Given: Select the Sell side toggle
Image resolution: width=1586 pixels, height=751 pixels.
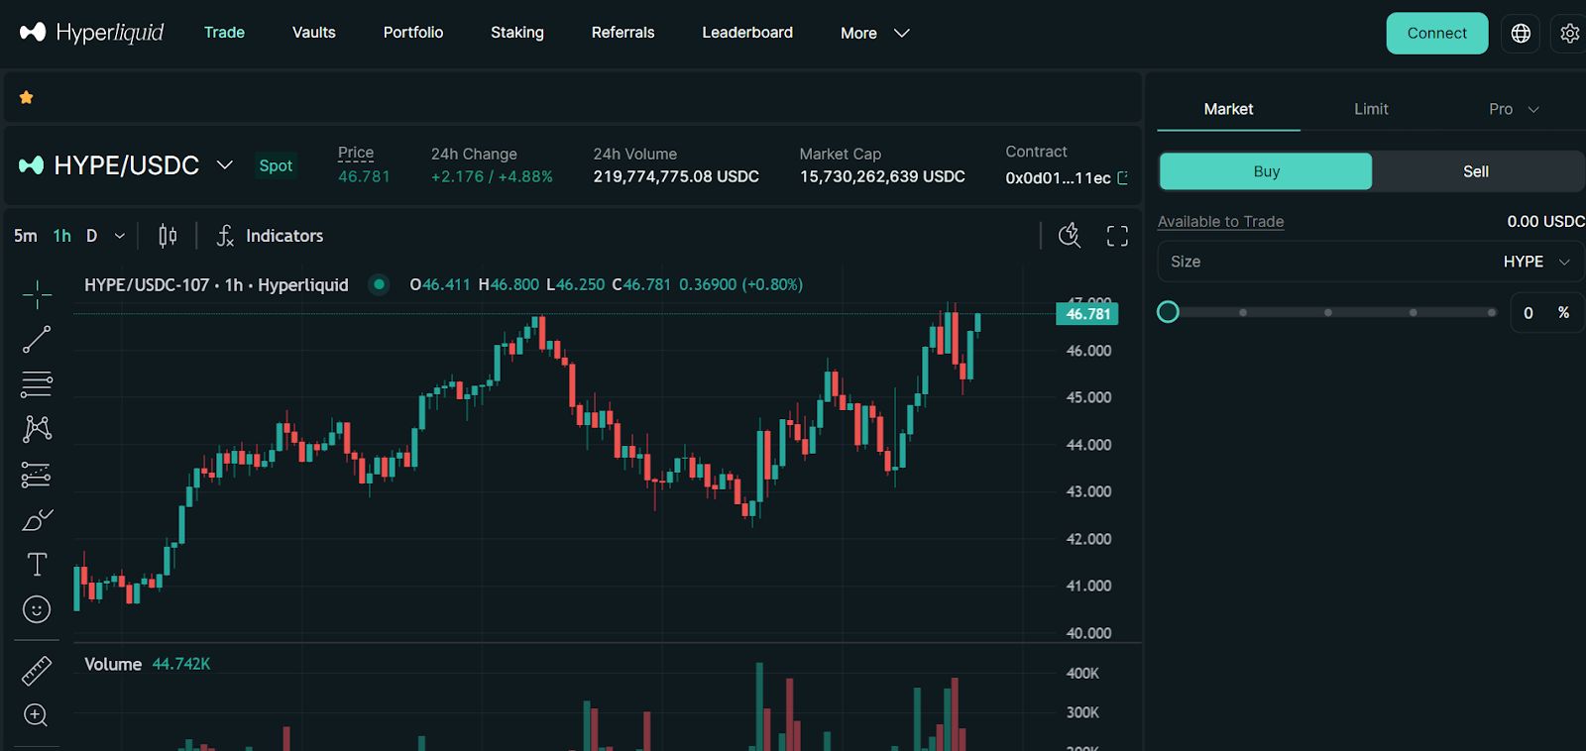Looking at the screenshot, I should pyautogui.click(x=1476, y=171).
